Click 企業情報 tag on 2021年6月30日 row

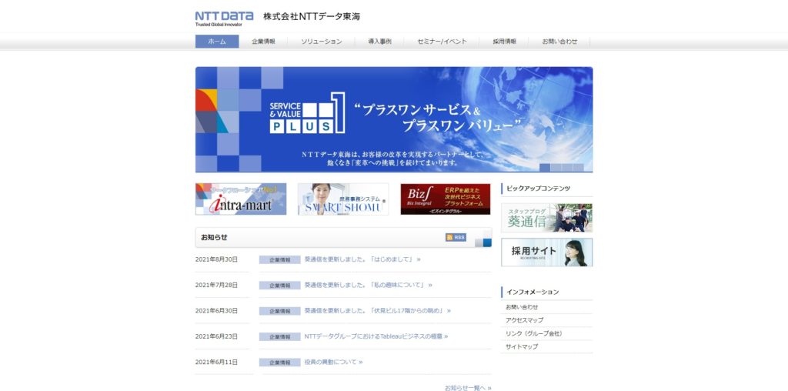pos(280,311)
